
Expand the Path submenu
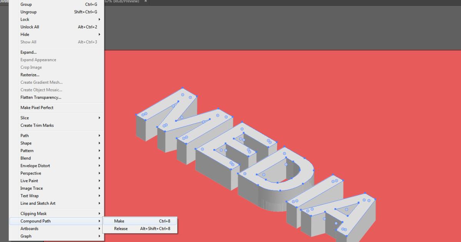24,136
